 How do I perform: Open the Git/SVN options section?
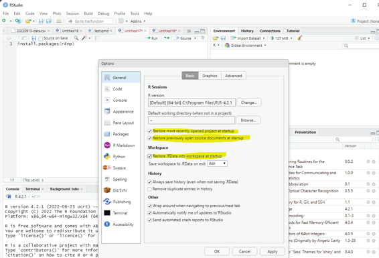pos(120,190)
